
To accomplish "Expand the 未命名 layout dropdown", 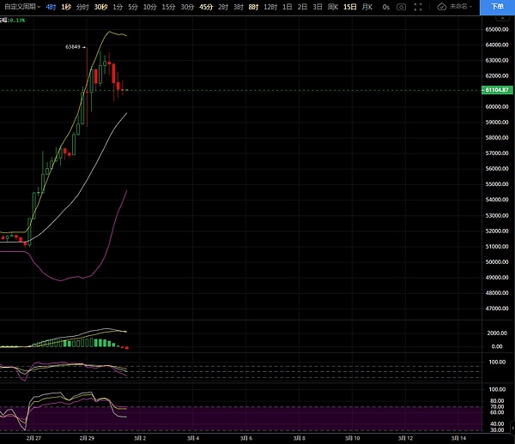I will pyautogui.click(x=464, y=6).
